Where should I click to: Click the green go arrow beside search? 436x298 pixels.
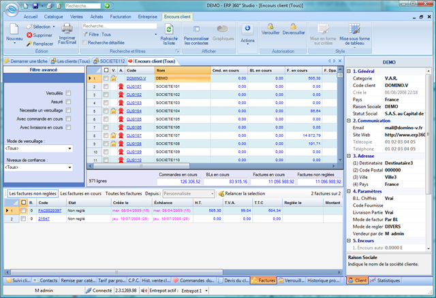107,6
